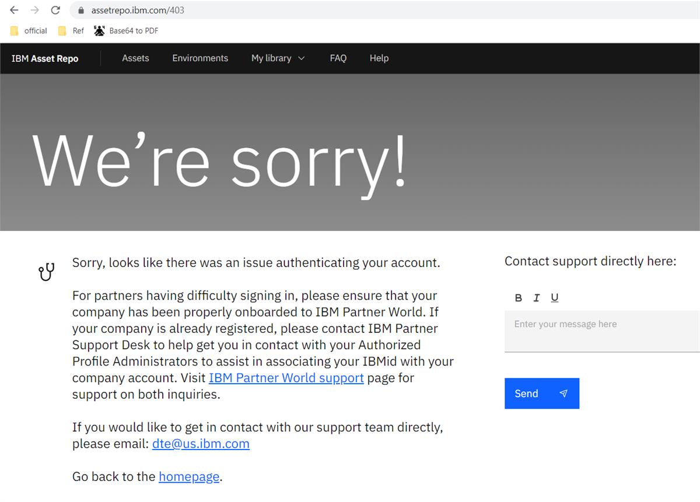Click the Enter your message here field
Image resolution: width=700 pixels, height=502 pixels.
pos(602,331)
